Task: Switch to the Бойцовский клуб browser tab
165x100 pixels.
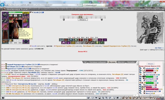Action: tap(94, 5)
